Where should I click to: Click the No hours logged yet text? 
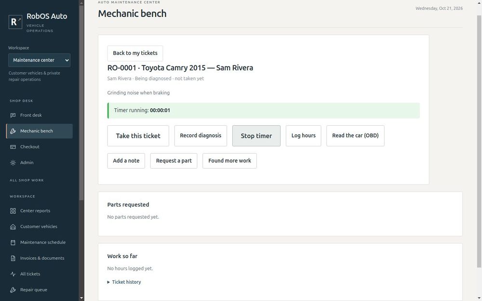130,268
